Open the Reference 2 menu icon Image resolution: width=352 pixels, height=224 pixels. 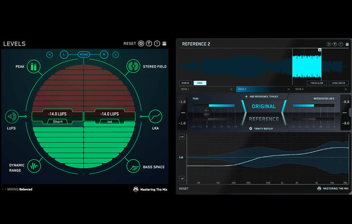pyautogui.click(x=347, y=44)
